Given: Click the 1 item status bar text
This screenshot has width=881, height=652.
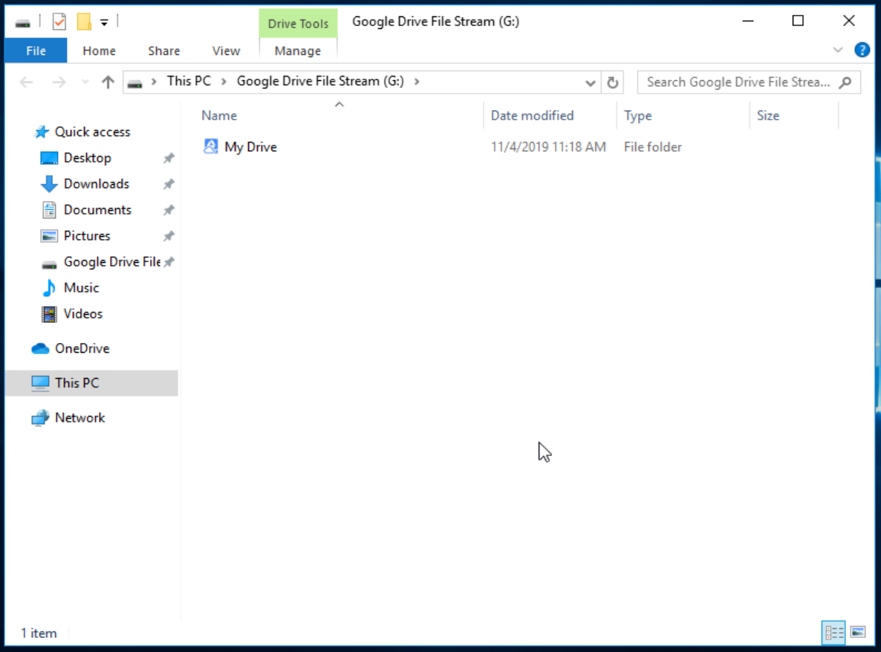Looking at the screenshot, I should pyautogui.click(x=39, y=633).
